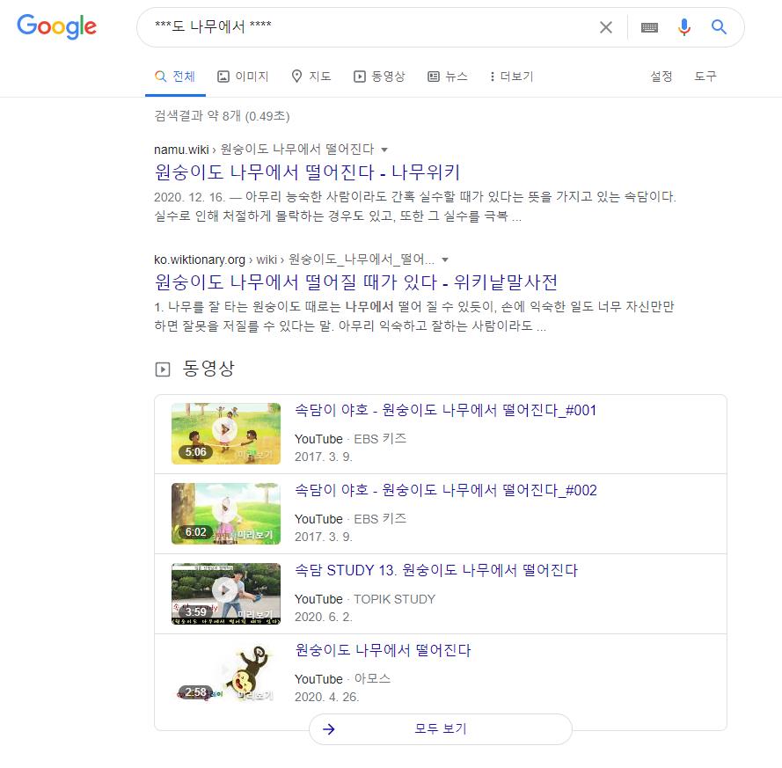Expand namu.wiki result dropdown arrow

(x=384, y=150)
